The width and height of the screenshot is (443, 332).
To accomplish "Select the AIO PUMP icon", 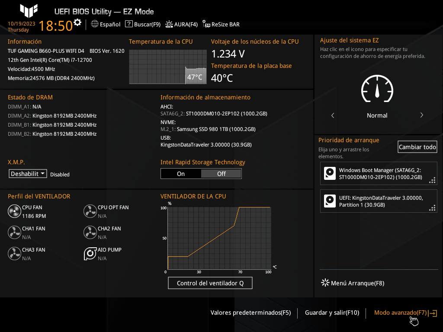I will [90, 254].
